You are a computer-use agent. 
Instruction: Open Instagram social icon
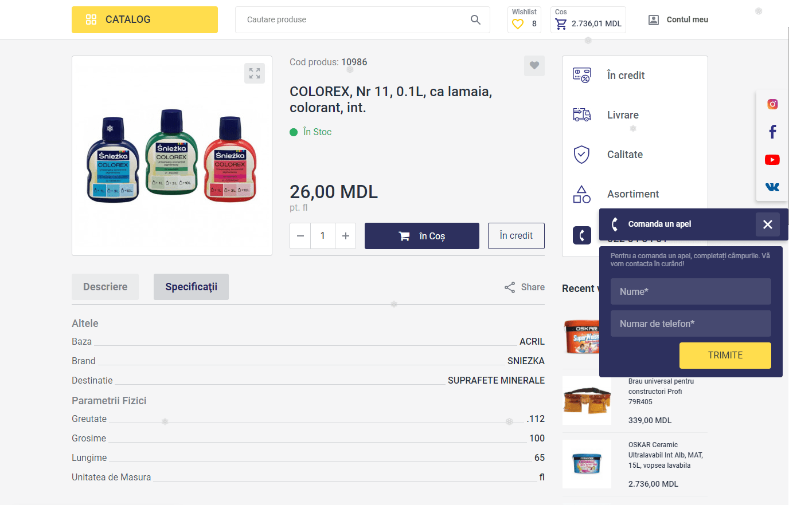click(x=772, y=104)
